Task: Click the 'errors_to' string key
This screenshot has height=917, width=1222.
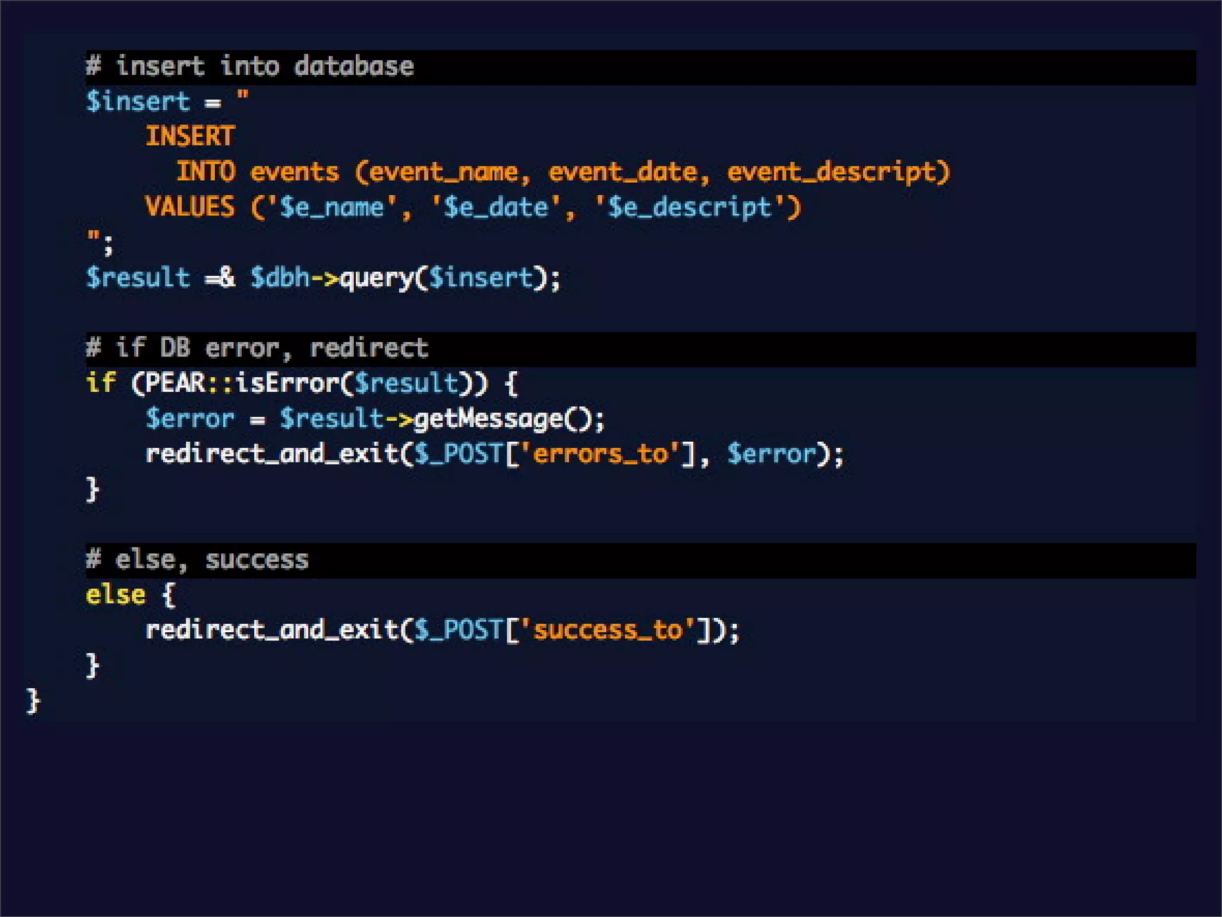Action: [600, 454]
